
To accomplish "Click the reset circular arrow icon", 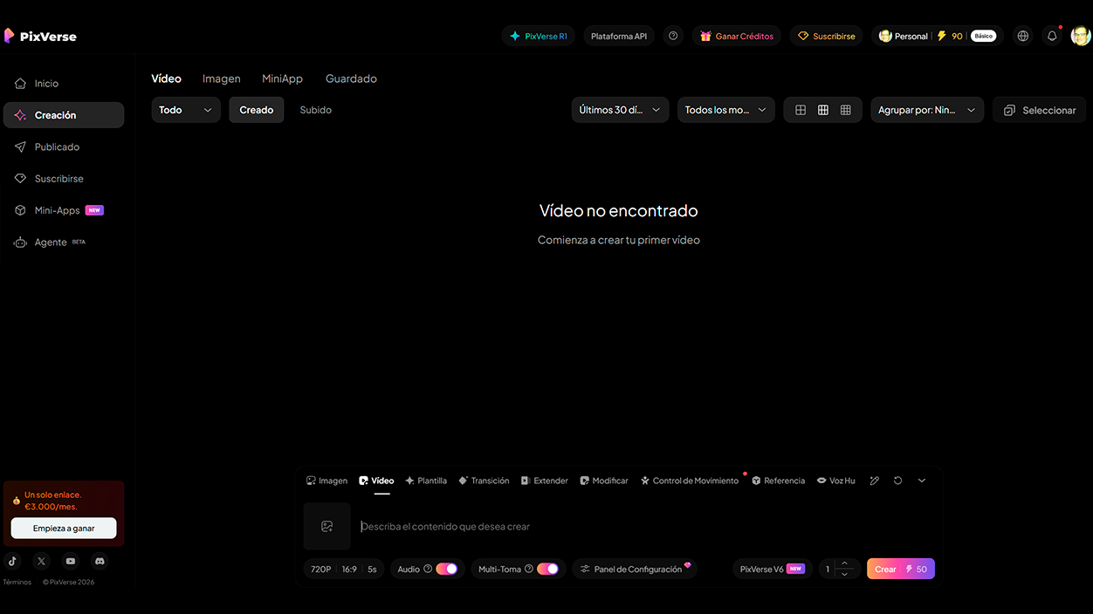I will [x=897, y=481].
